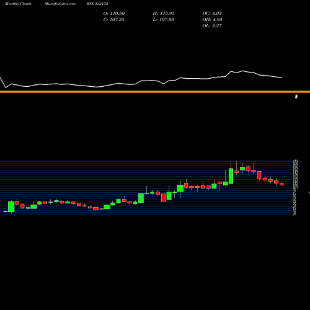Click the 'BSE 522152' symbol text
Screen dimensions: 310x310
coord(97,4)
